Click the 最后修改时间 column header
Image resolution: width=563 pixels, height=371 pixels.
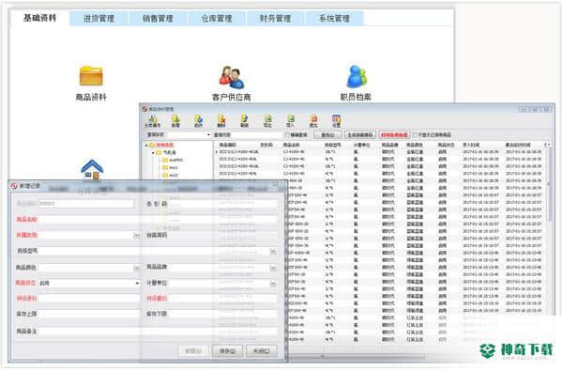pos(518,145)
